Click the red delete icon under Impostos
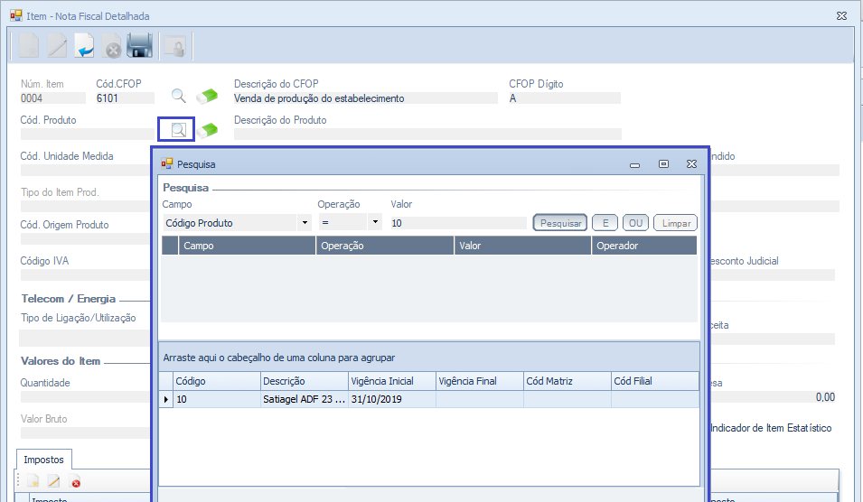This screenshot has height=502, width=863. click(75, 482)
